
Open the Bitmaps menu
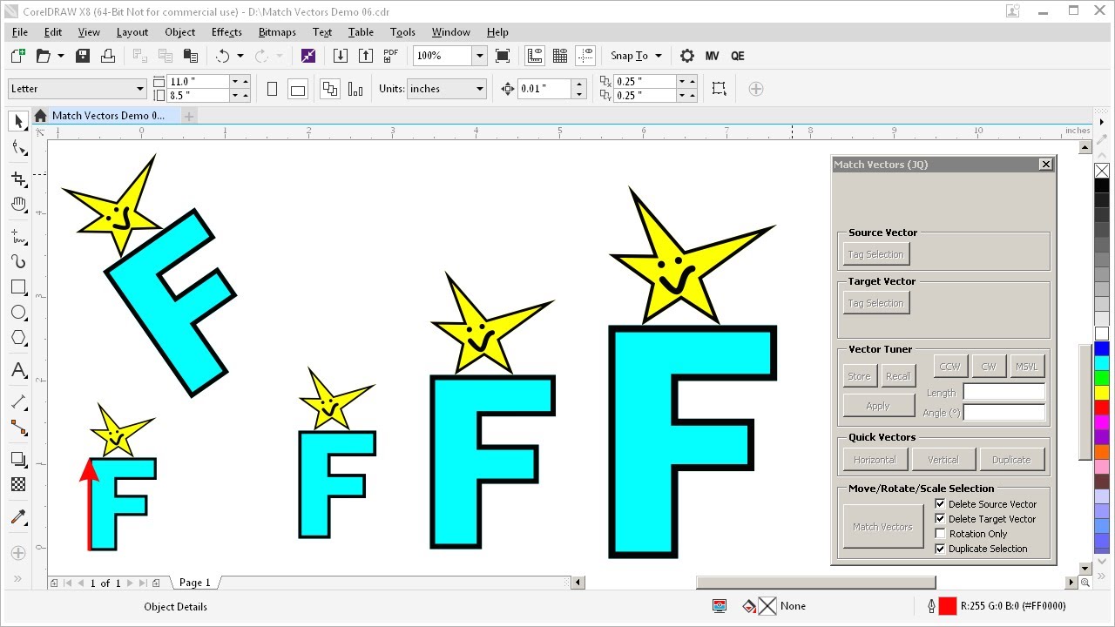pyautogui.click(x=277, y=32)
